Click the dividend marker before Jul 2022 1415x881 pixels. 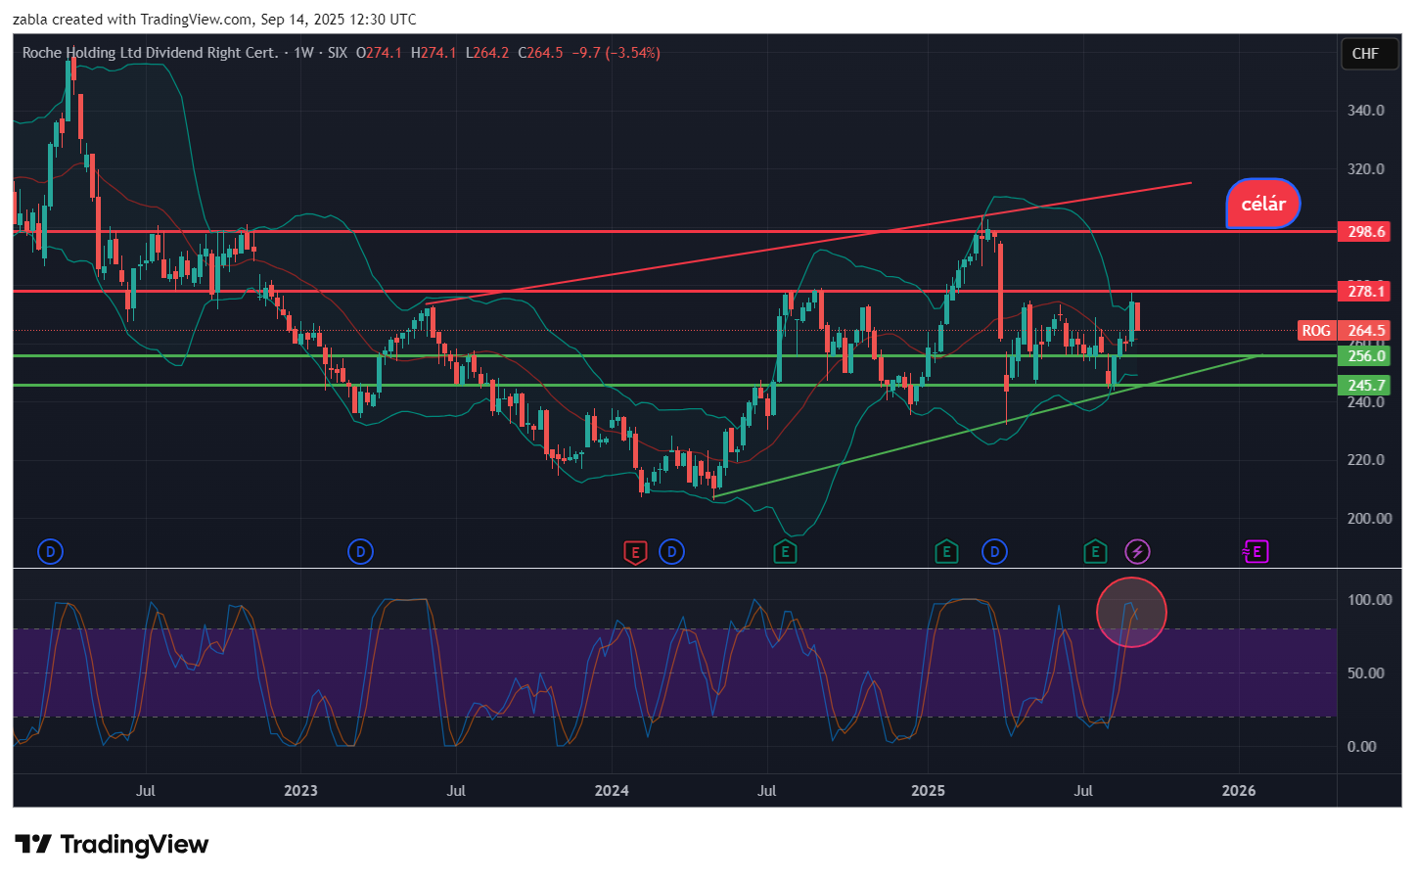(50, 552)
